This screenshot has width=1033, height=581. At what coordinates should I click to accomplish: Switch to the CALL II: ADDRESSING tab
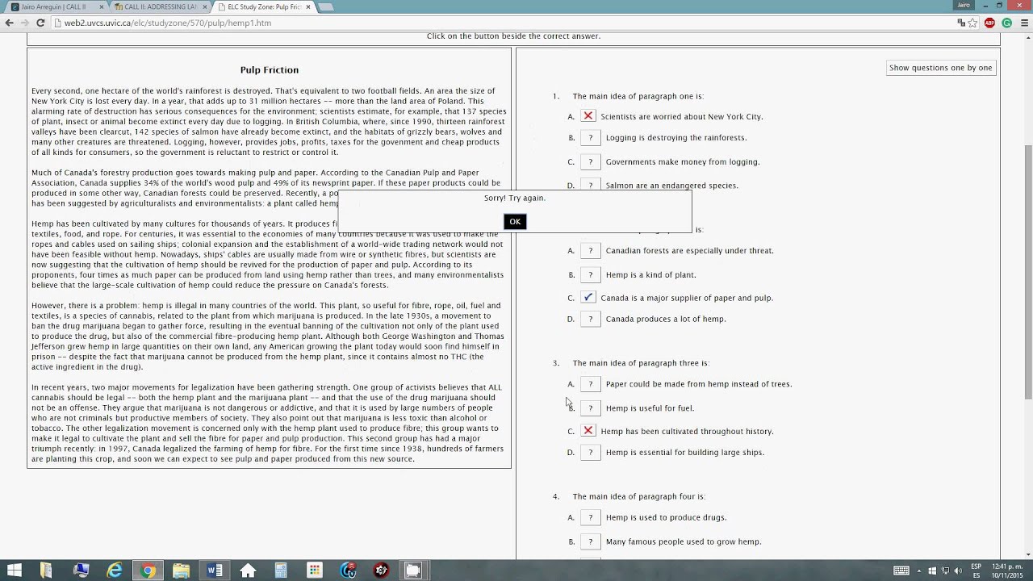pos(156,6)
